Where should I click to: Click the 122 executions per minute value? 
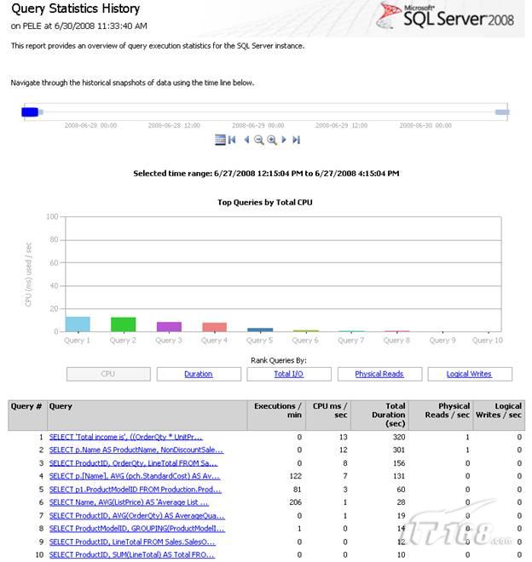[x=296, y=476]
